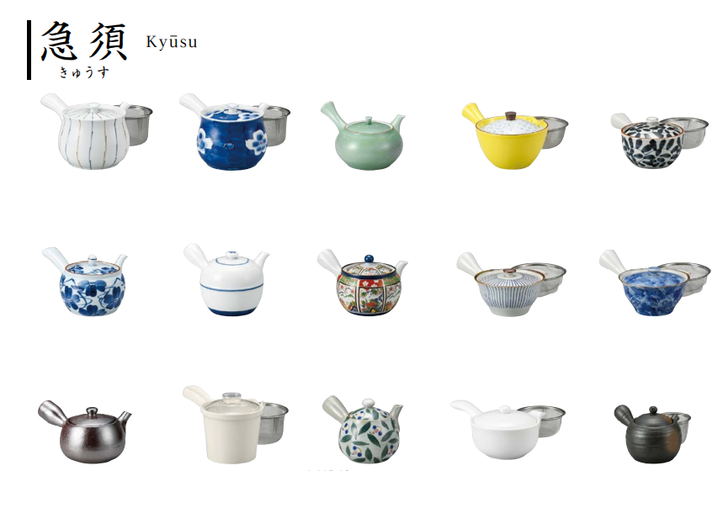The width and height of the screenshot is (723, 508).
Task: Open the celadon green teapot image
Action: tap(364, 135)
